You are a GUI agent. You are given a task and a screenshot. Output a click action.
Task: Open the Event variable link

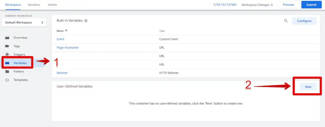point(61,39)
